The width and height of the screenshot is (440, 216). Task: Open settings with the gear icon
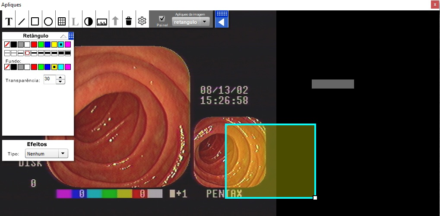pos(142,21)
